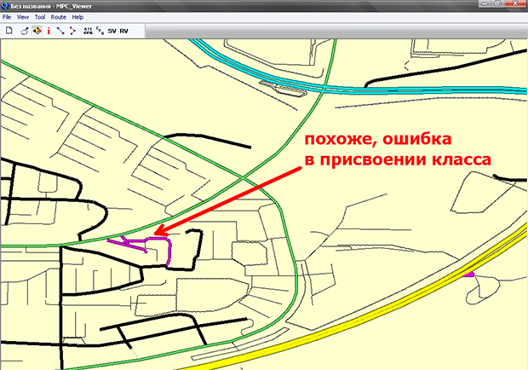528x370 pixels.
Task: Open the File menu
Action: coord(7,17)
